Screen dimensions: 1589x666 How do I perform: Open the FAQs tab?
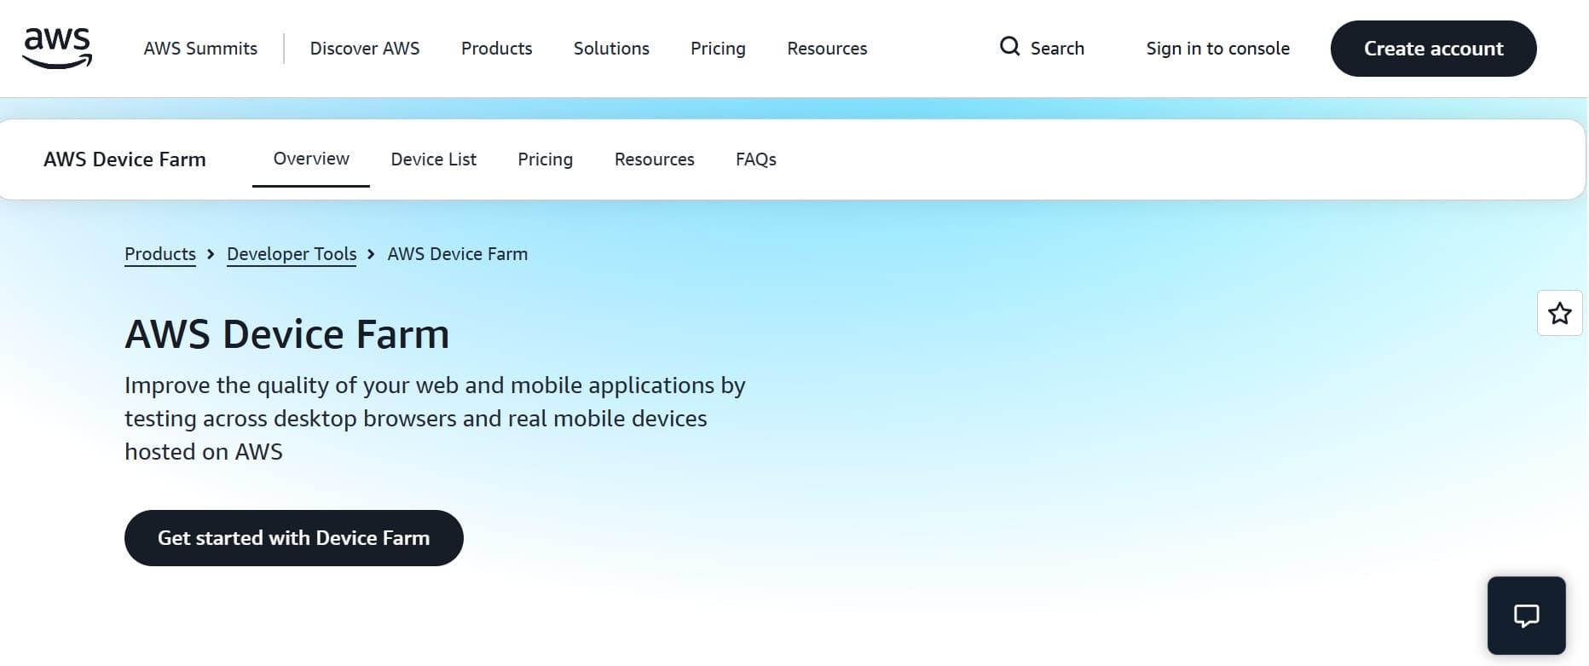point(755,159)
